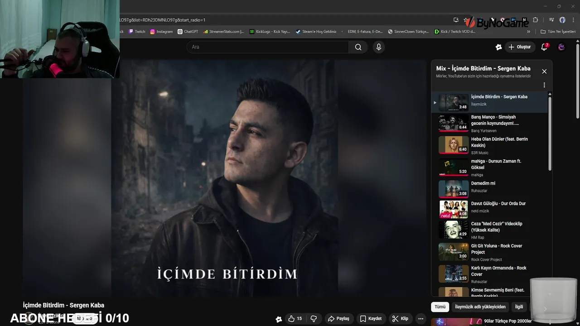
Task: Click the Ara search field
Action: [x=268, y=47]
